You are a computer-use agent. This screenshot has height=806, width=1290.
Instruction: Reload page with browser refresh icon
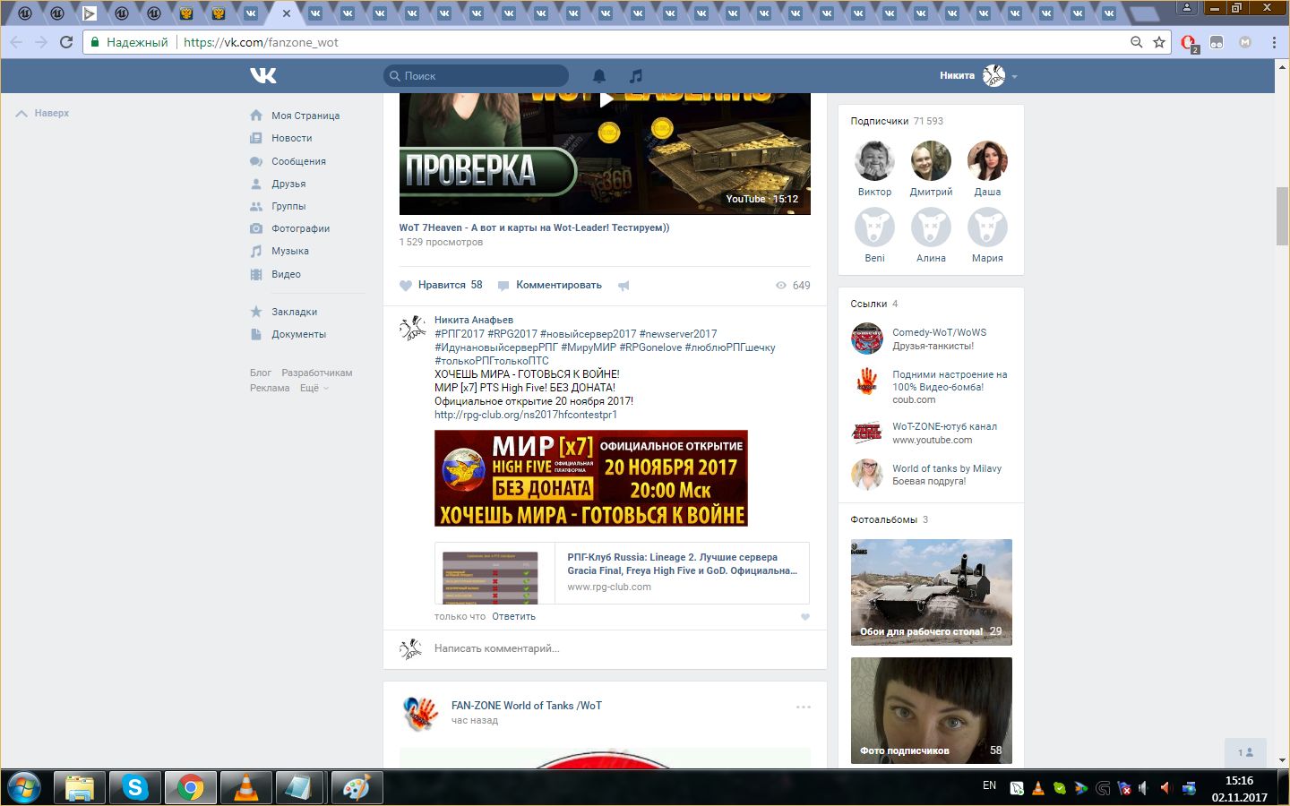coord(66,42)
